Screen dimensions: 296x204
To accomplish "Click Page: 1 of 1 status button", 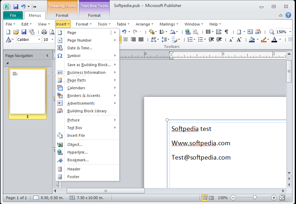I will pos(16,198).
